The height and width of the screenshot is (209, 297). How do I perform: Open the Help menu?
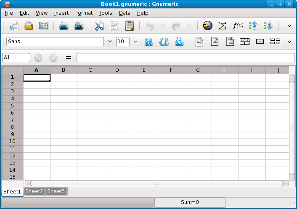coord(143,13)
